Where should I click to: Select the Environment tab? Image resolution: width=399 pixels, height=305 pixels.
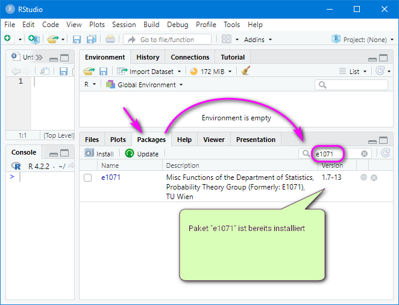(x=105, y=57)
